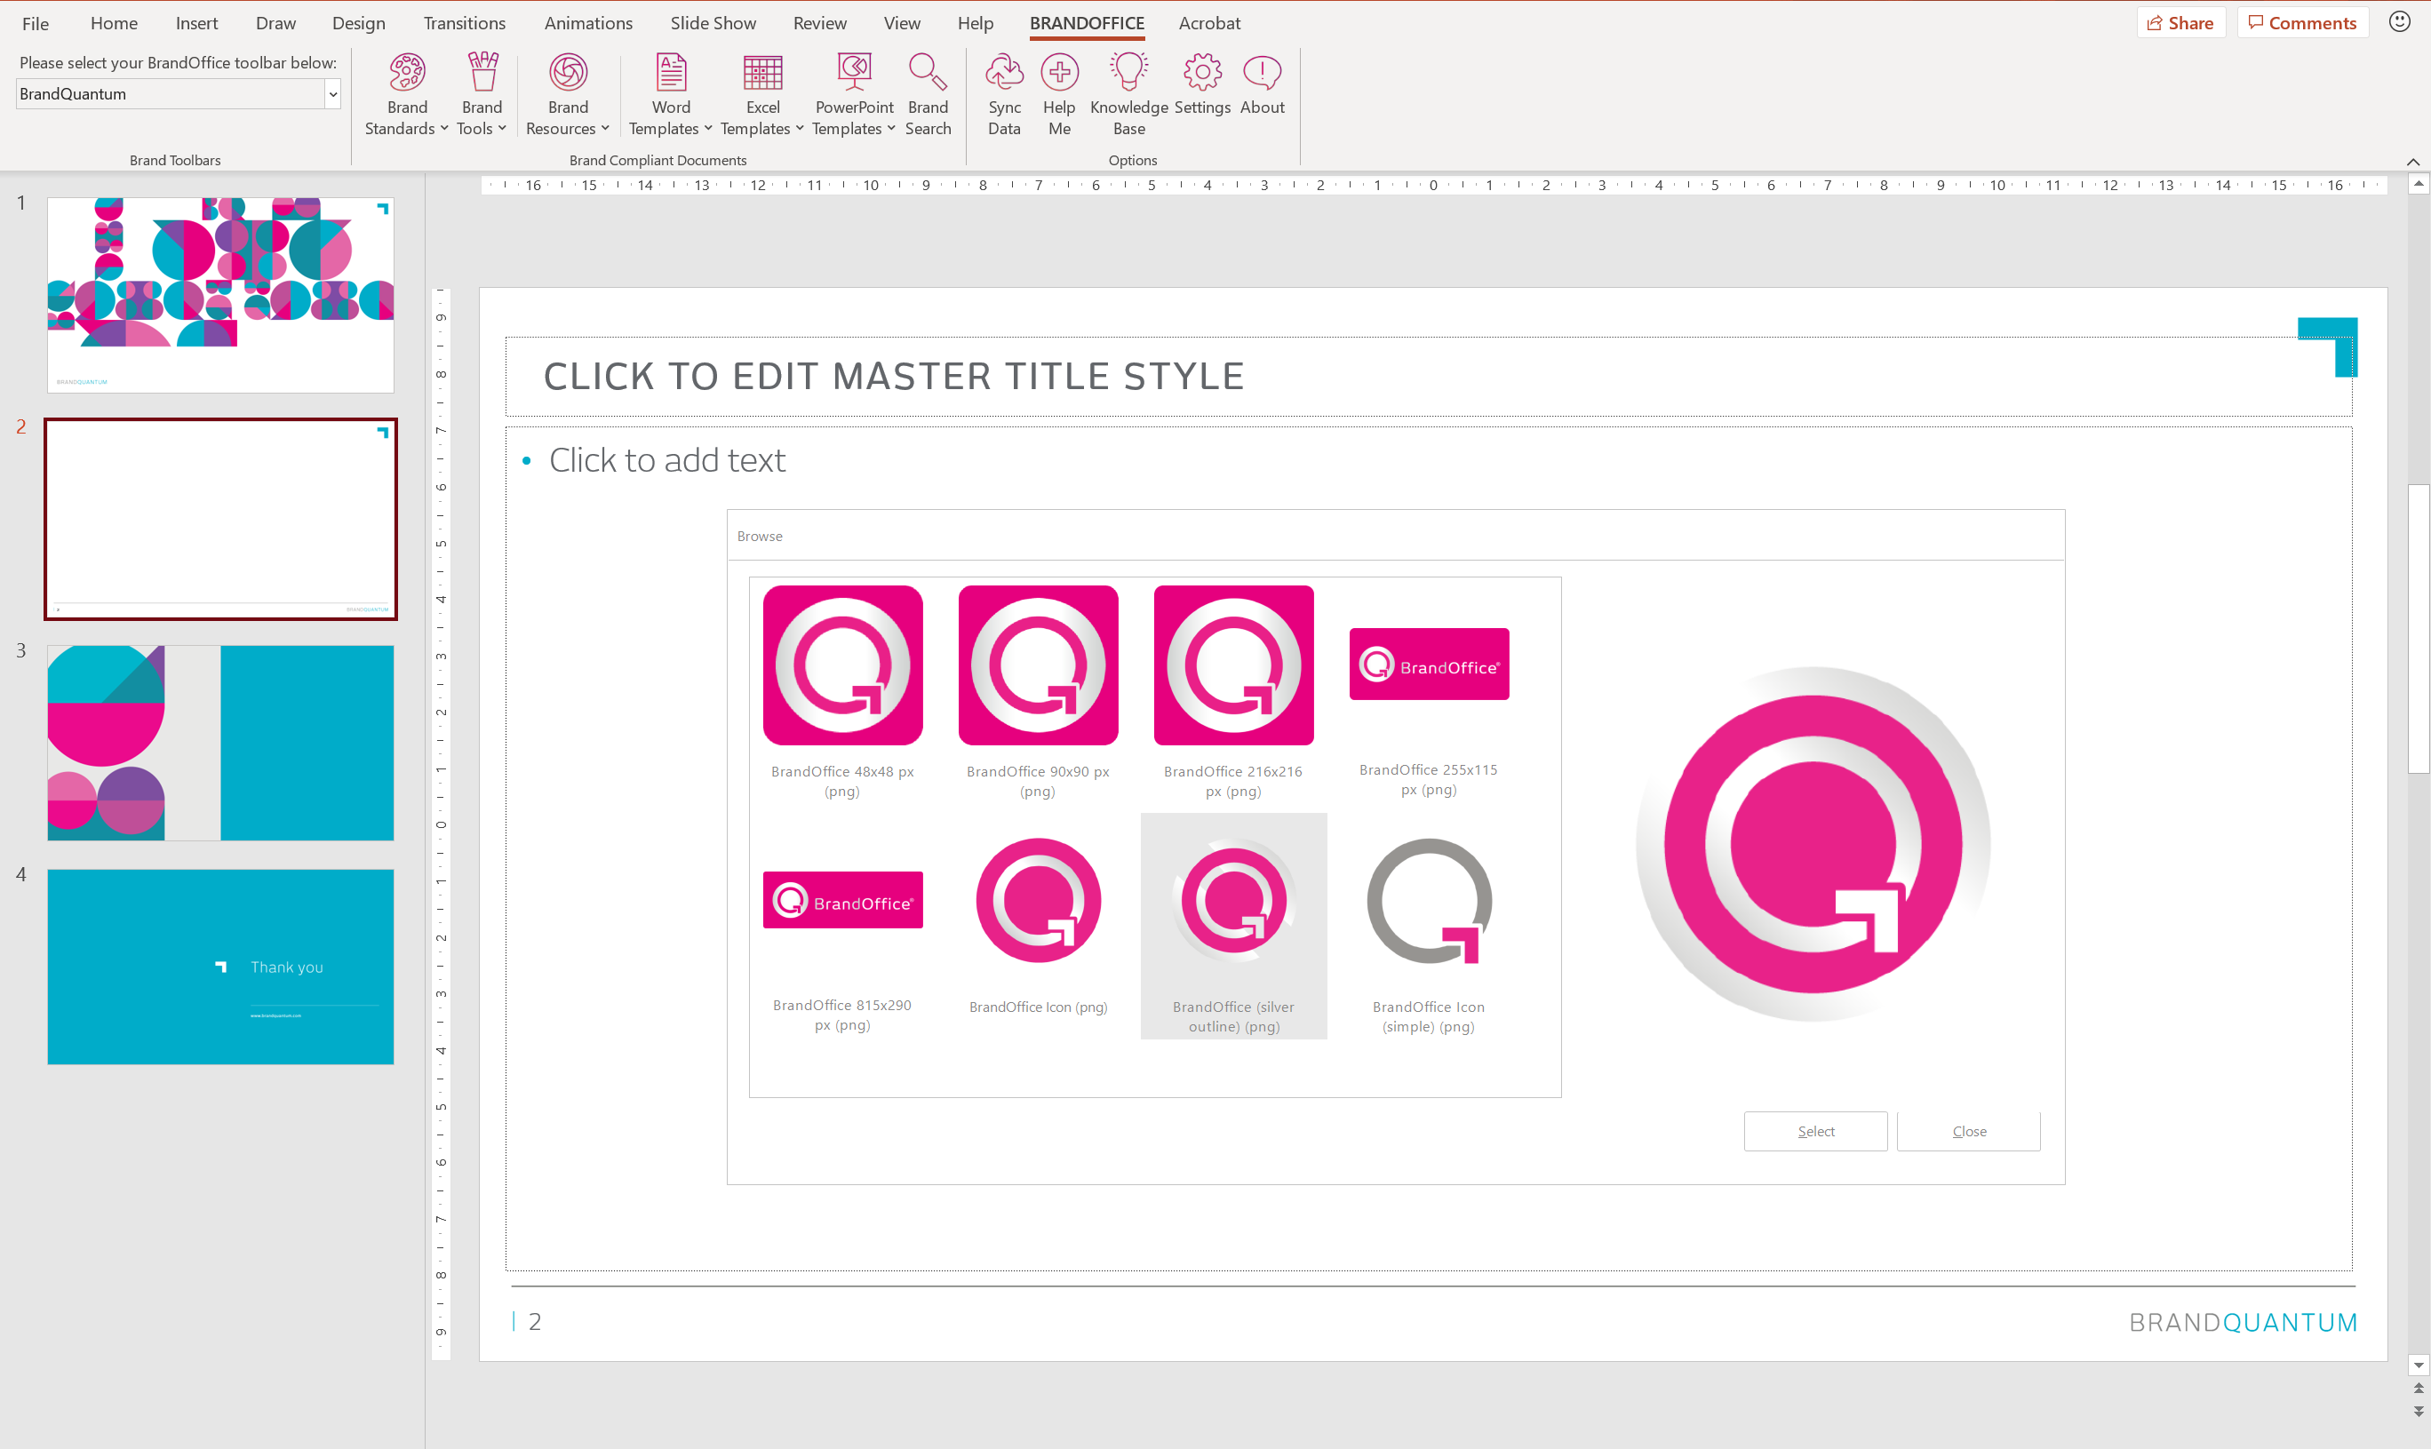Switch to the Insert tab

[x=196, y=22]
